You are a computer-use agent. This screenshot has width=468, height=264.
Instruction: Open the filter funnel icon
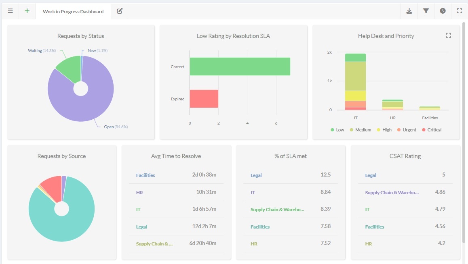pyautogui.click(x=426, y=11)
